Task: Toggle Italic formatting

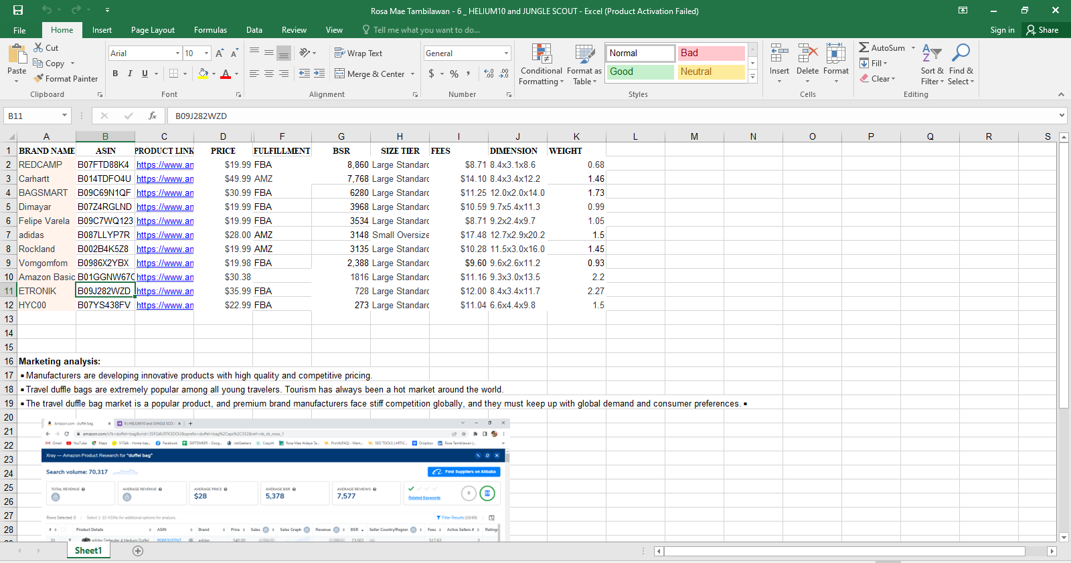Action: [x=130, y=74]
